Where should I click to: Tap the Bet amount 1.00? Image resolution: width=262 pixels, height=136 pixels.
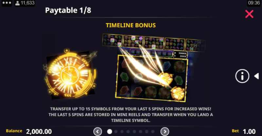249,132
